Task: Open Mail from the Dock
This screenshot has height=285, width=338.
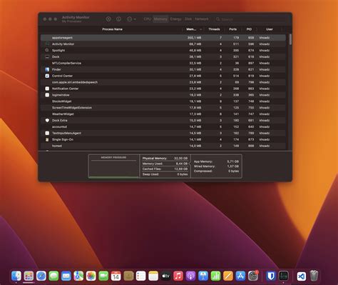Action: pyautogui.click(x=66, y=276)
